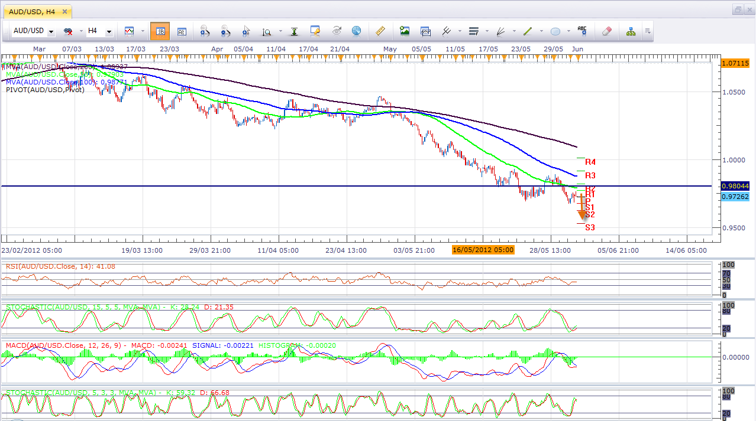Screen dimensions: 756x421
Task: Select the chart type icon
Action: point(129,31)
